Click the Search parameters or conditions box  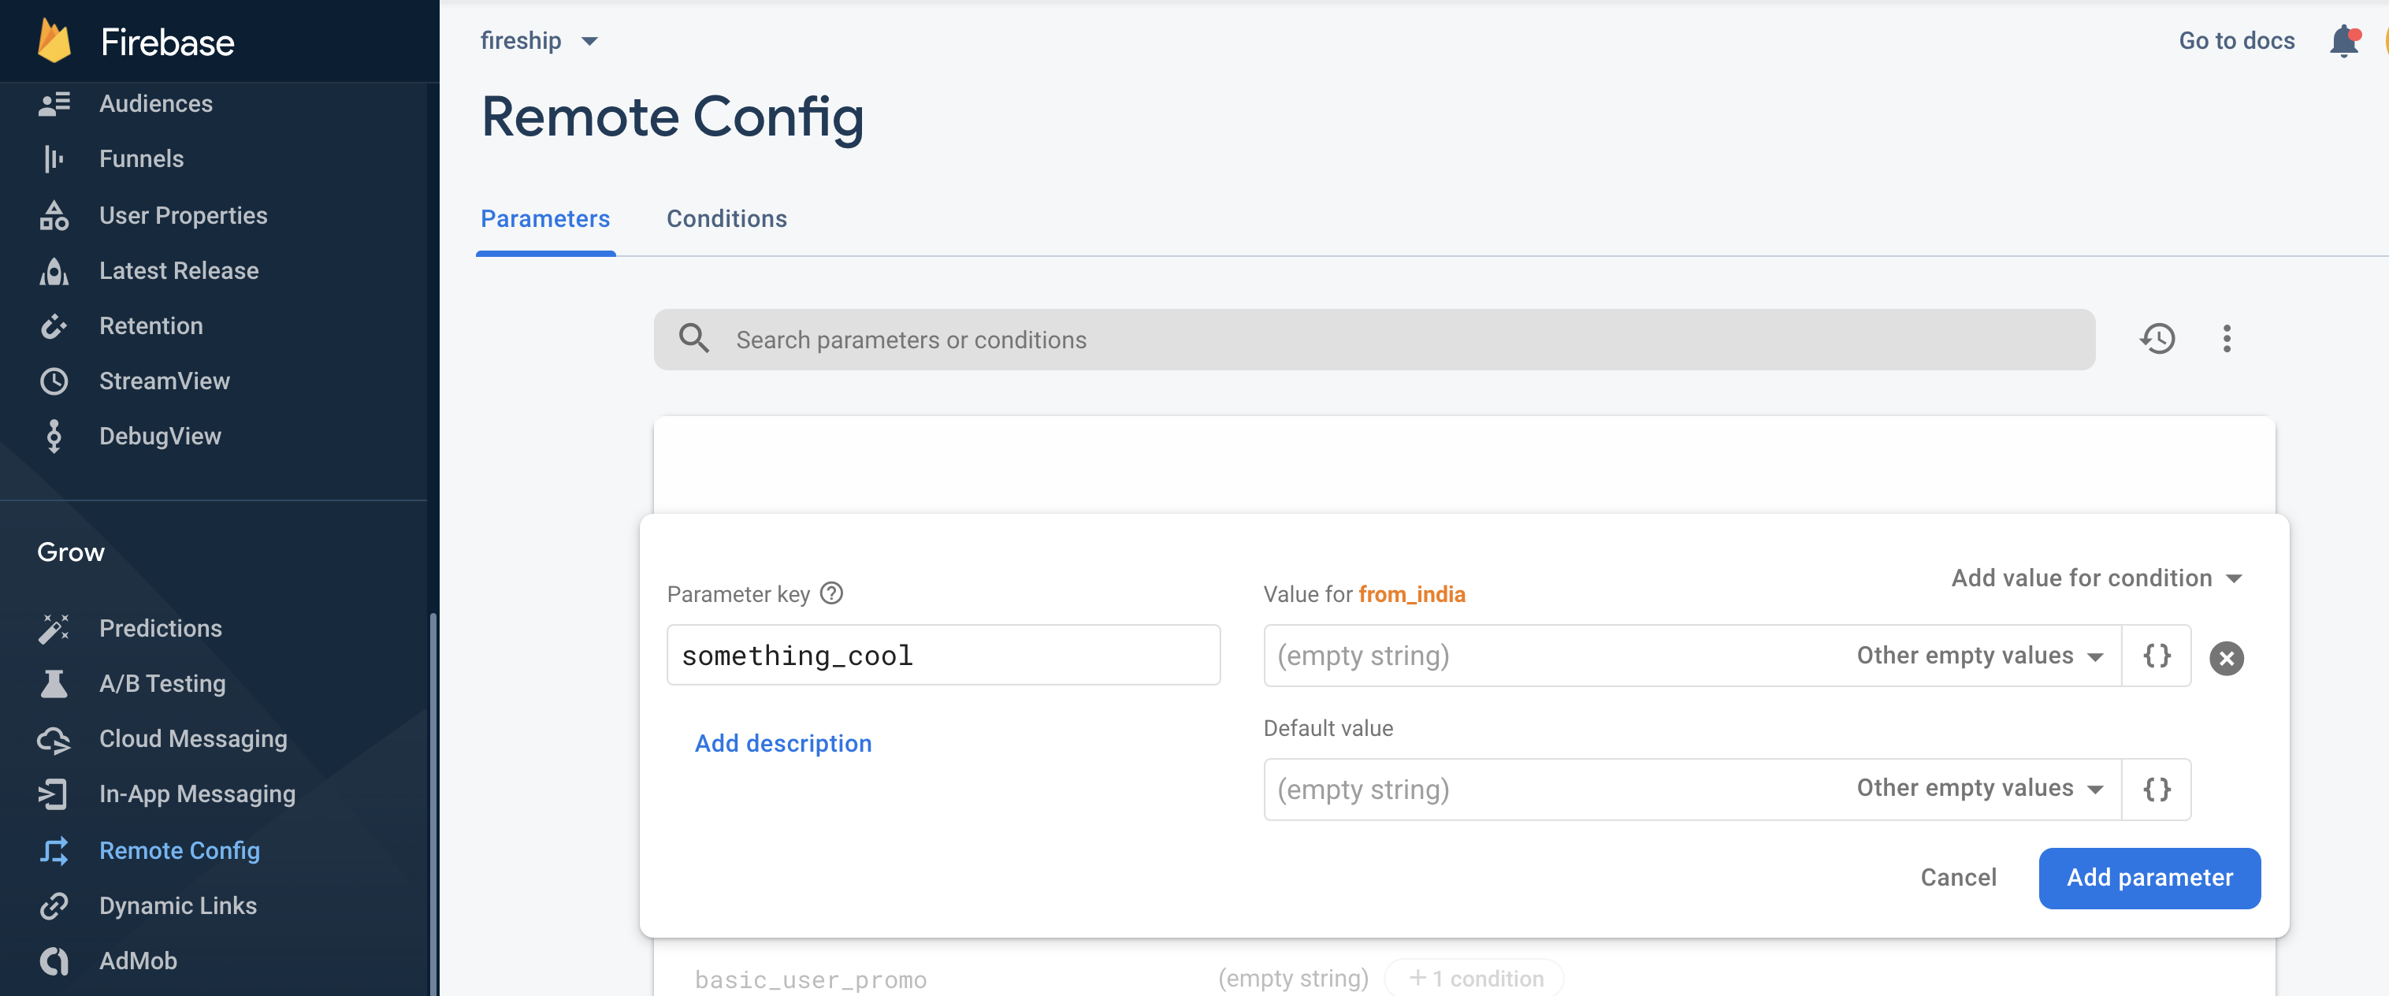click(x=1374, y=340)
